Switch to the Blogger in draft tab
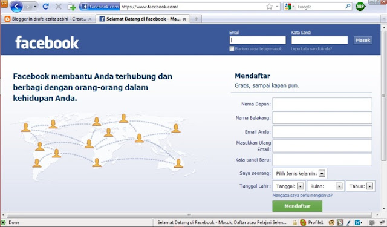This screenshot has height=227, width=387. click(x=48, y=19)
